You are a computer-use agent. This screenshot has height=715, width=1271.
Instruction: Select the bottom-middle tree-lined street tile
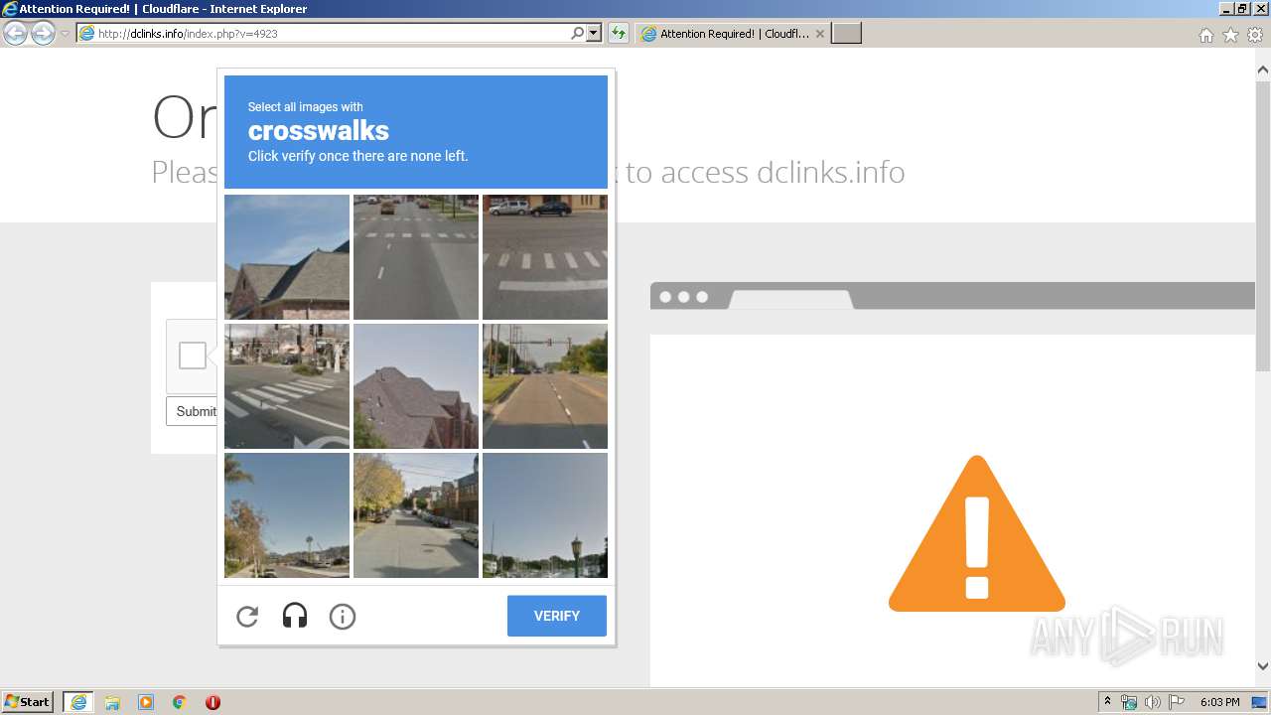point(416,515)
